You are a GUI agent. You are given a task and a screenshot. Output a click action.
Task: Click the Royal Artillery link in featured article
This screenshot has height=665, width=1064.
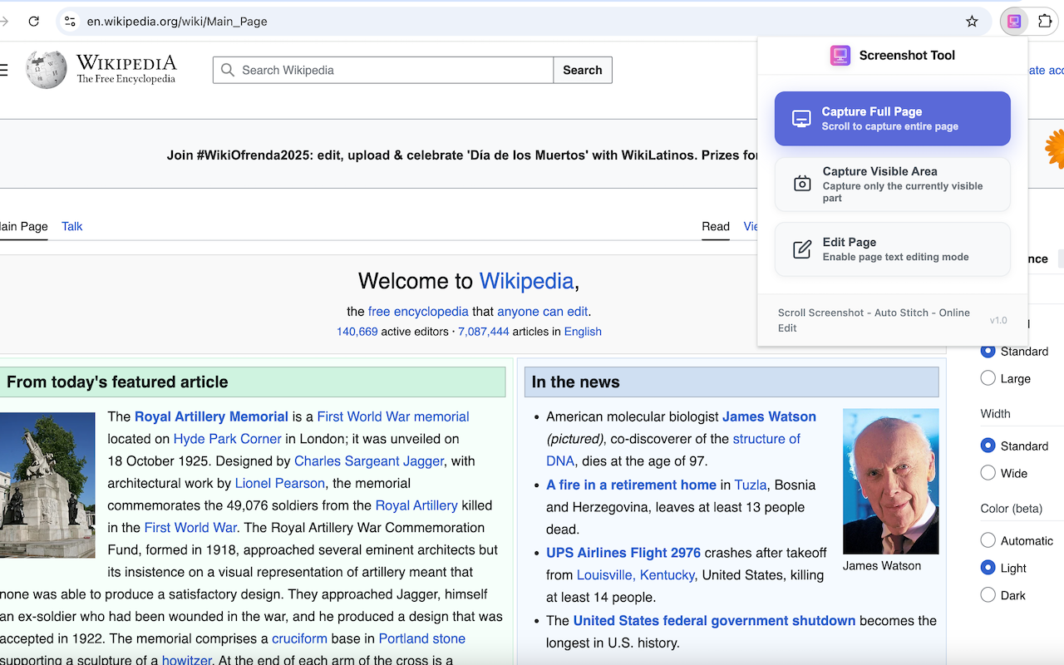point(416,505)
